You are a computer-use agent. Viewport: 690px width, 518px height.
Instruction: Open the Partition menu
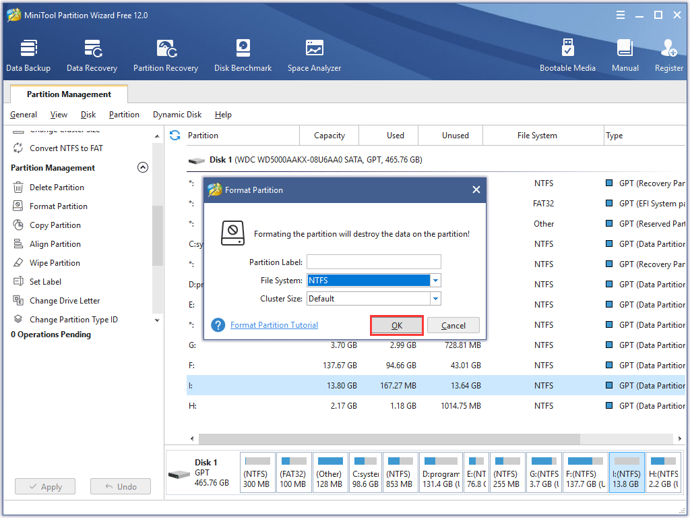tap(124, 115)
